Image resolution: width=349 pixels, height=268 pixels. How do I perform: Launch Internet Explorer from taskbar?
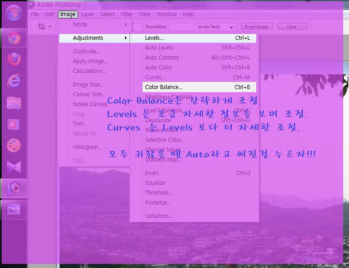click(x=14, y=80)
